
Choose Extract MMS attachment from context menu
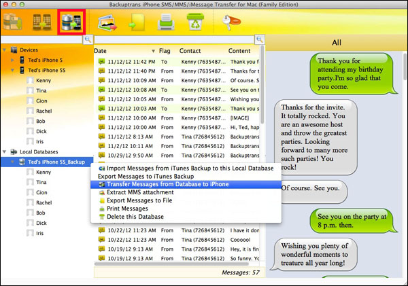186,192
